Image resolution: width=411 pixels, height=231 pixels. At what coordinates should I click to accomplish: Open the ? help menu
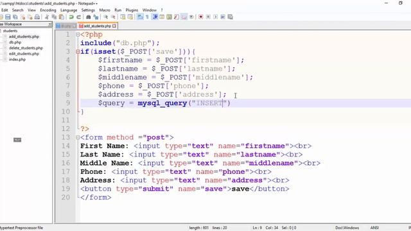click(162, 10)
